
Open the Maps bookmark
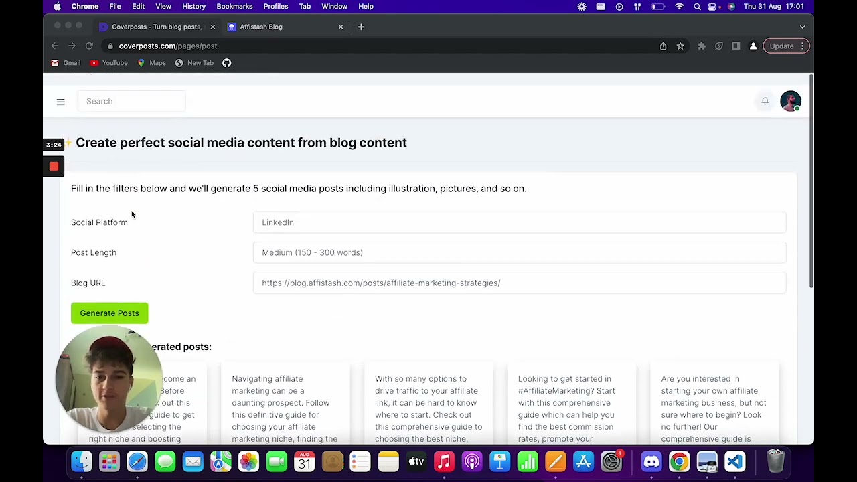pyautogui.click(x=151, y=63)
